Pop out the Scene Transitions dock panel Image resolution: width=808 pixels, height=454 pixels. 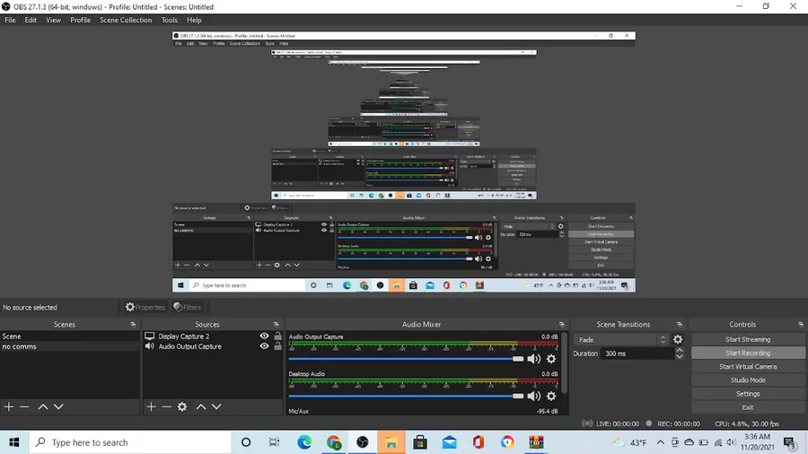[680, 324]
